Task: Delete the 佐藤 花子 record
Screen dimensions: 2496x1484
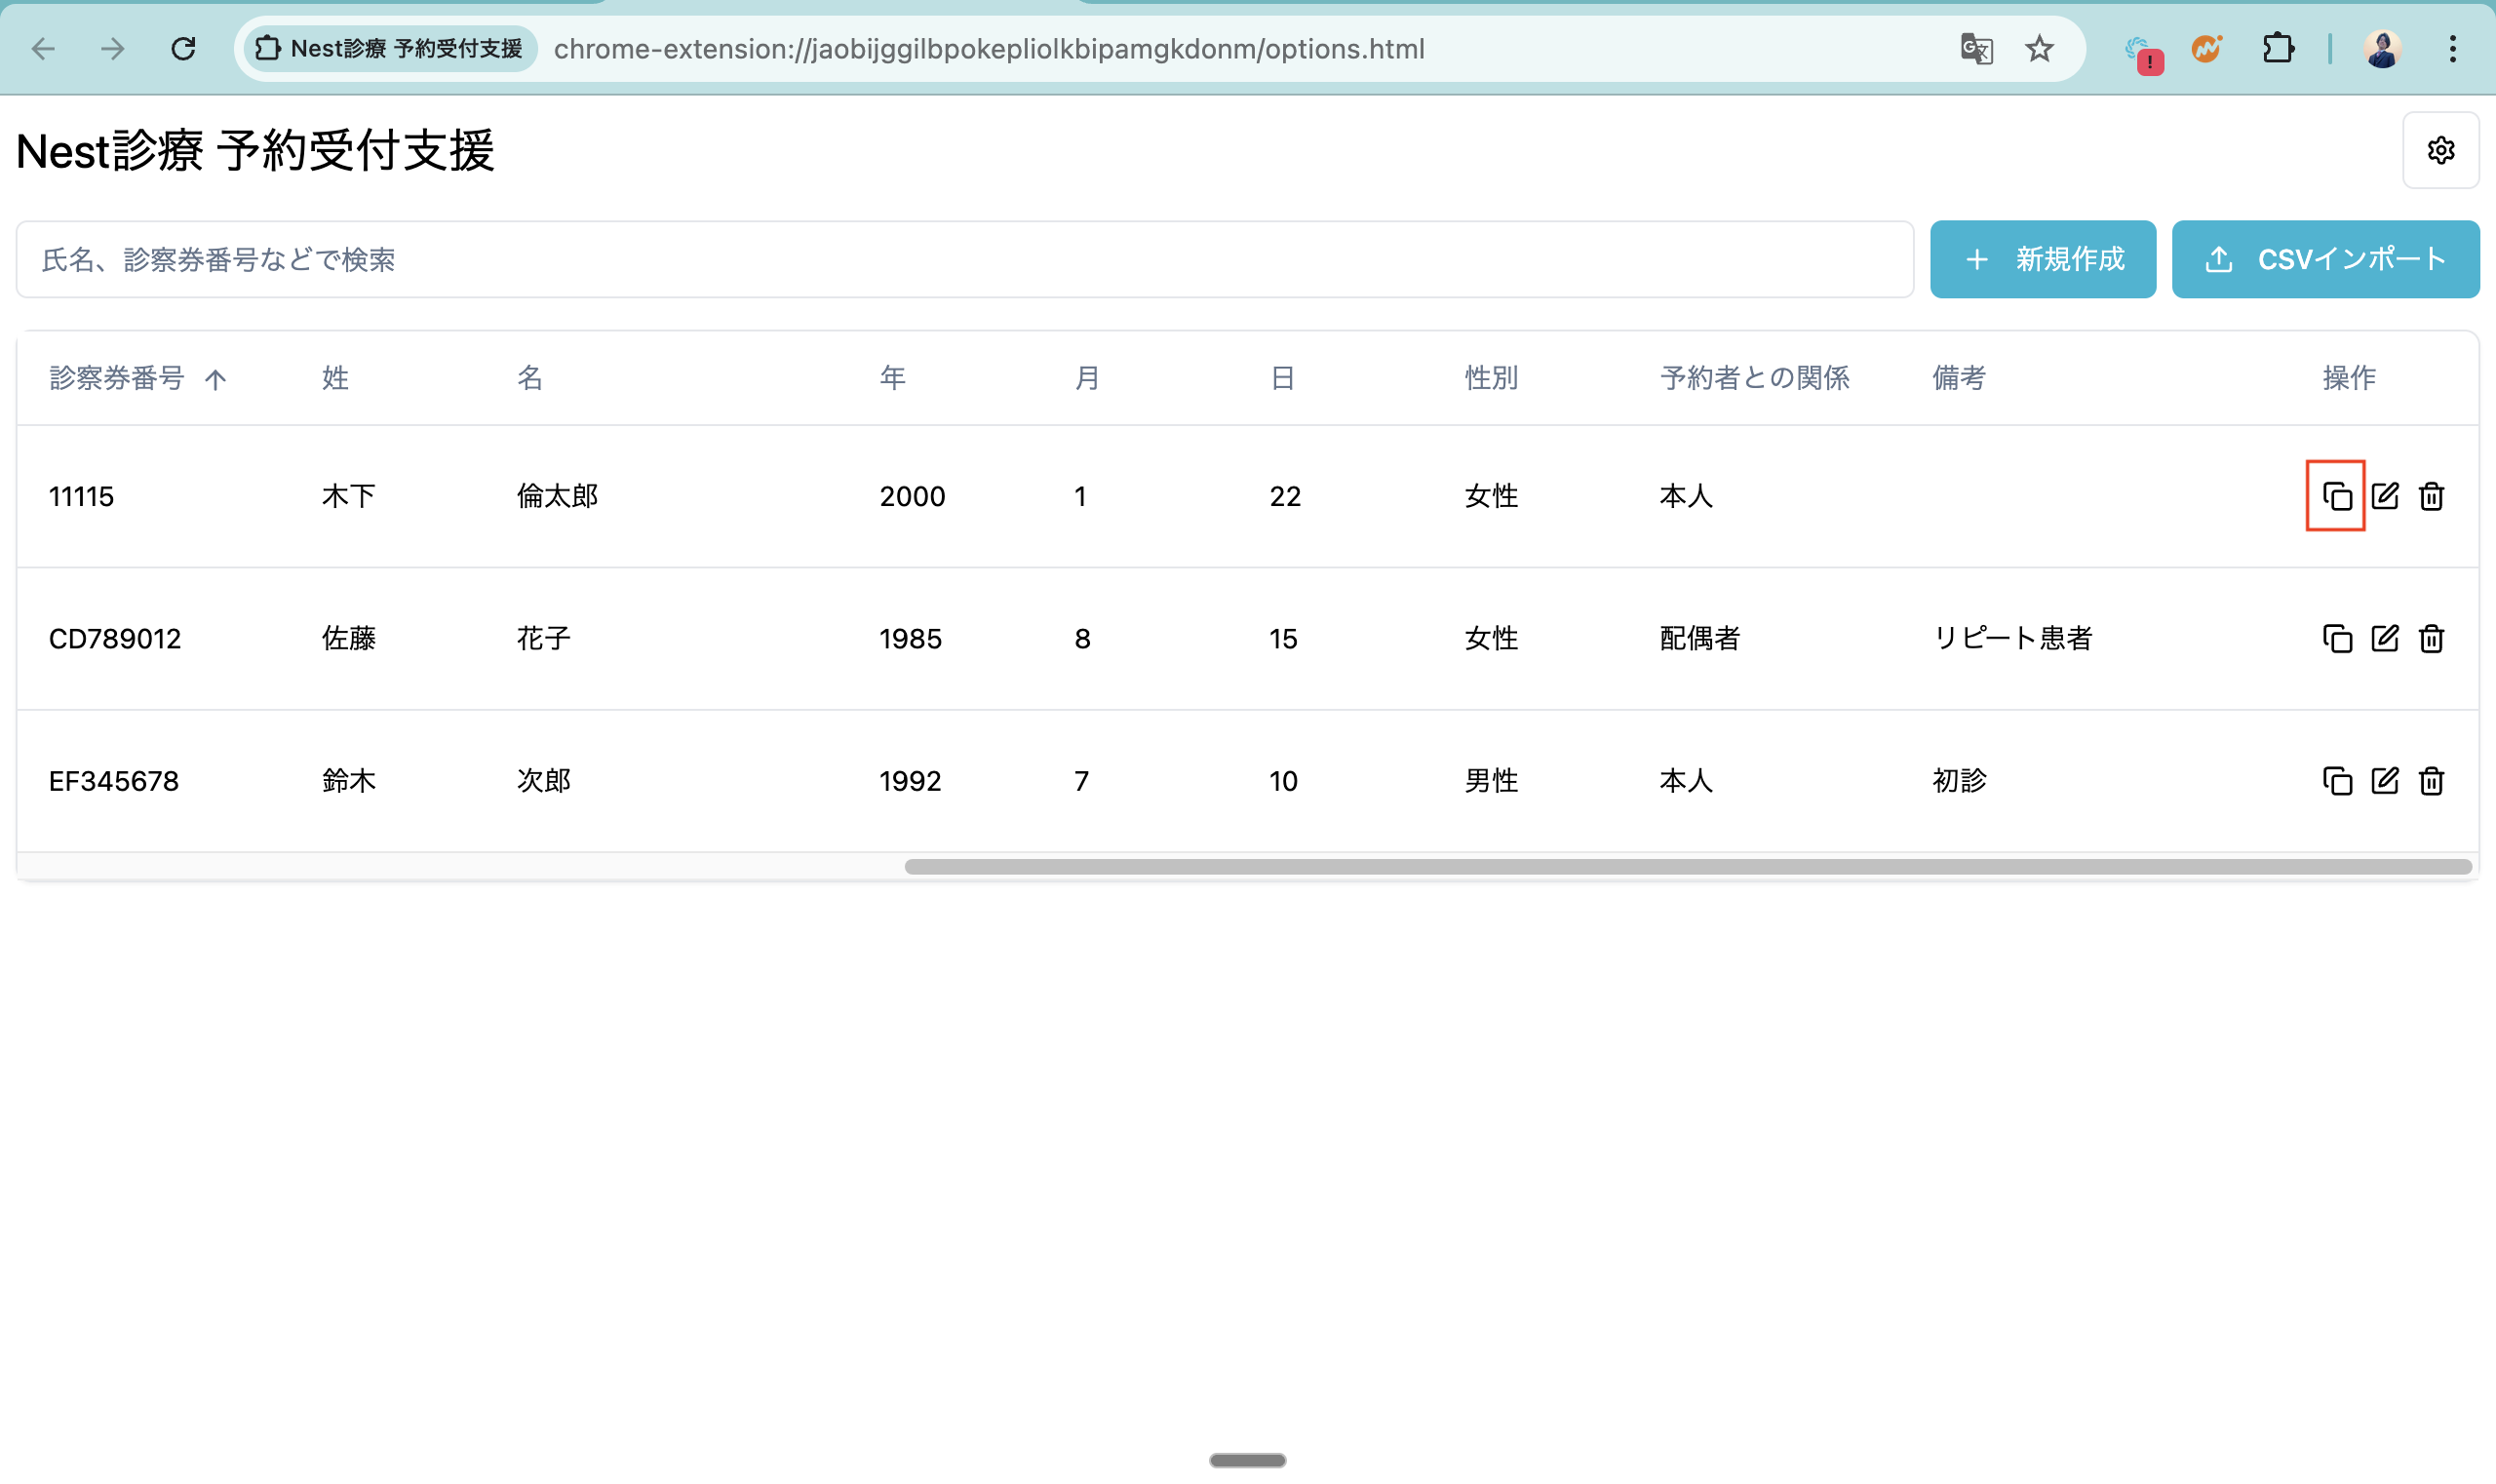Action: pyautogui.click(x=2431, y=638)
